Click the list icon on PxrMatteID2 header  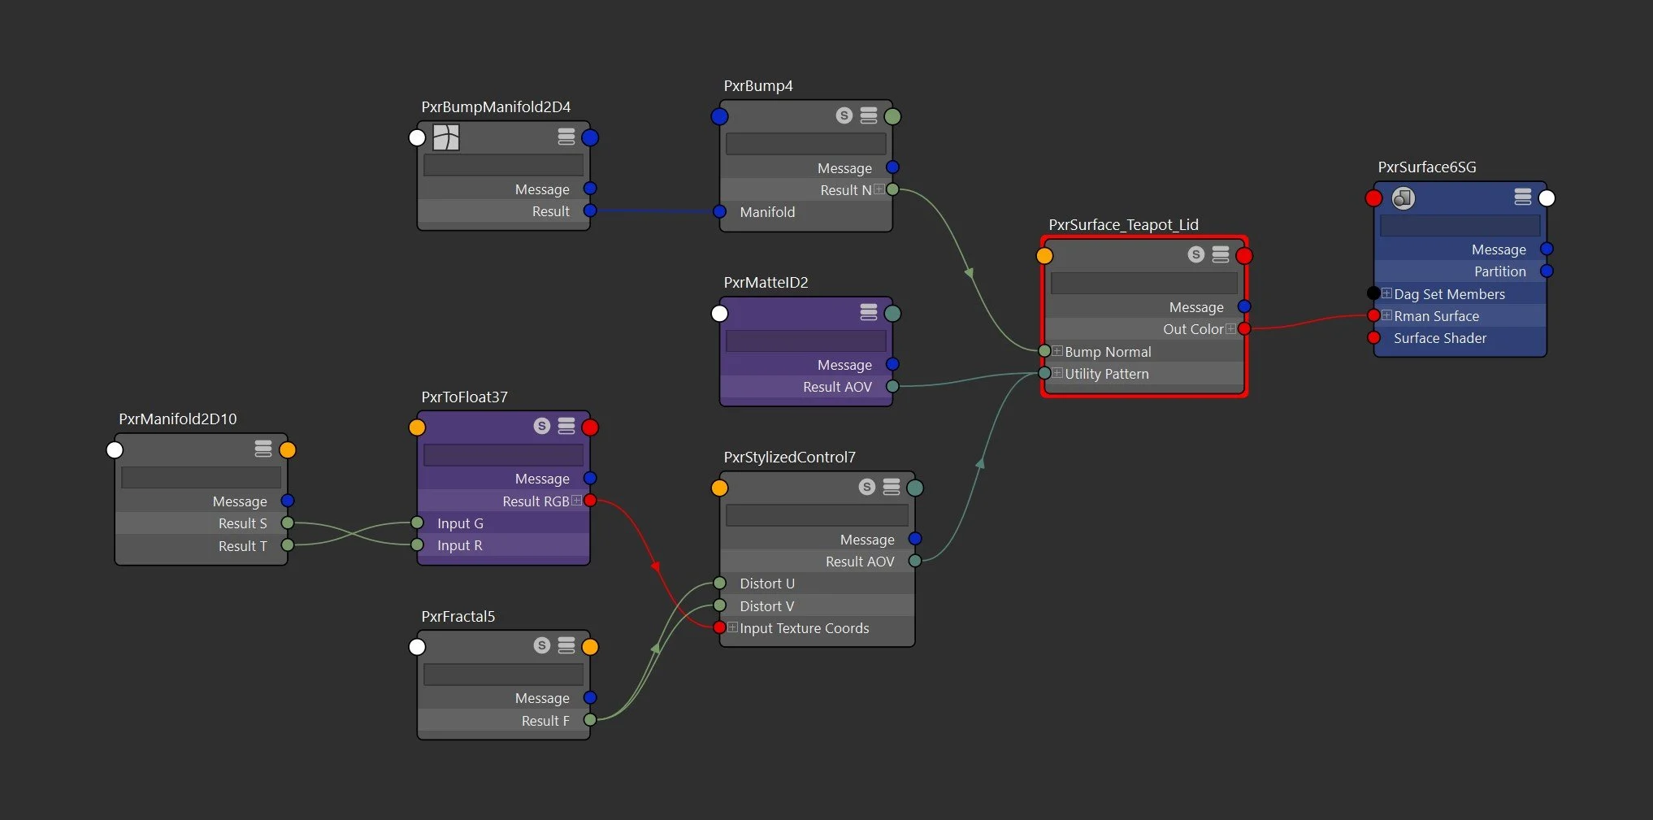[x=869, y=313]
